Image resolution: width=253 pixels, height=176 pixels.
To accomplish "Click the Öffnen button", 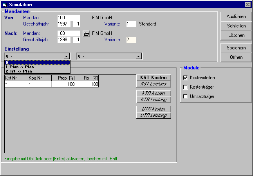I will point(236,57).
